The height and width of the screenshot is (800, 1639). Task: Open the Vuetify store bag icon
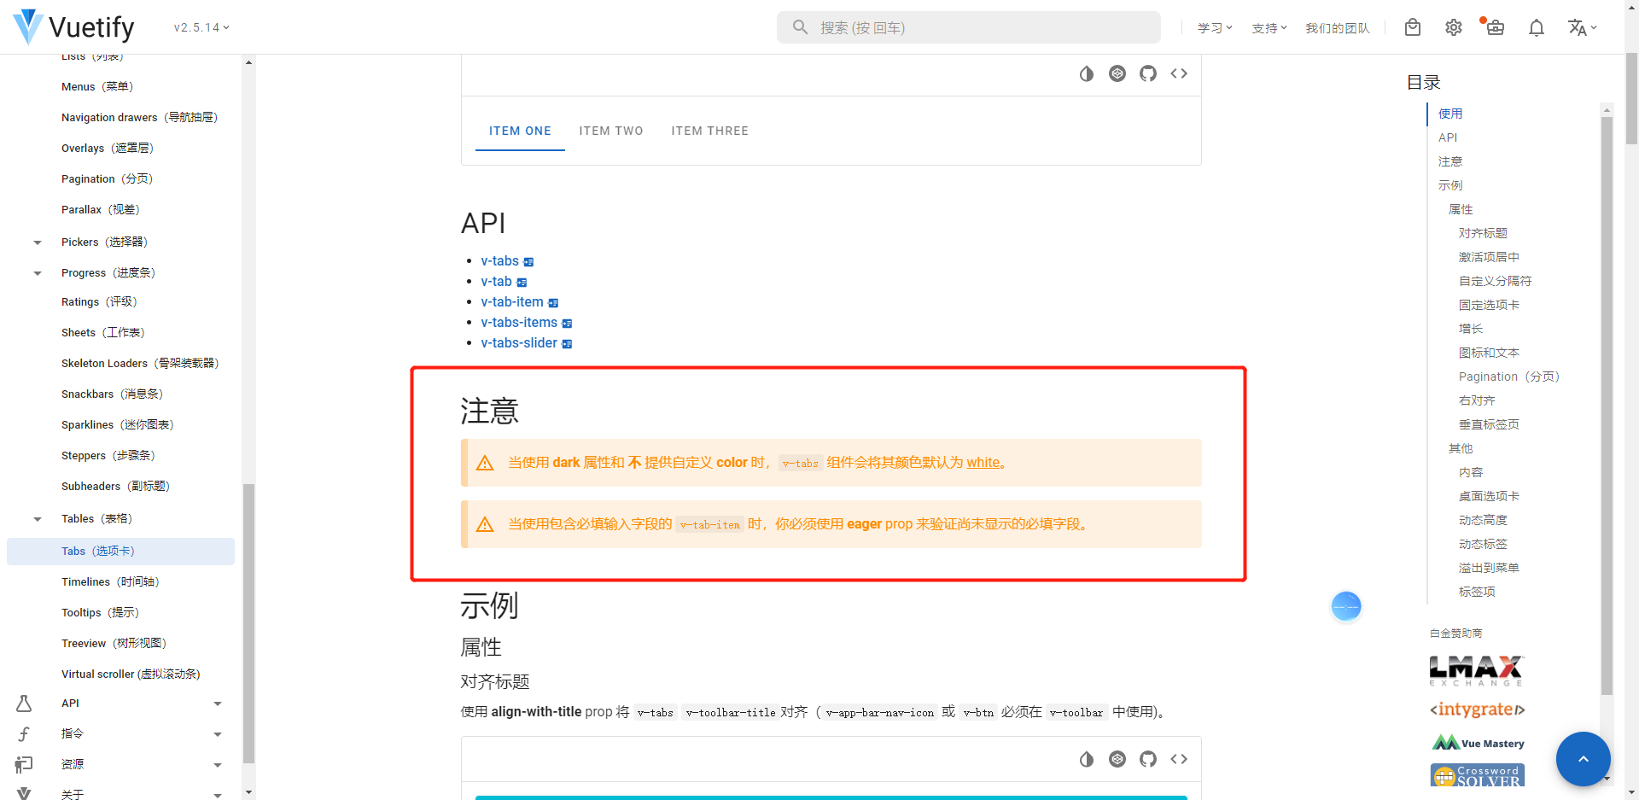pos(1412,27)
